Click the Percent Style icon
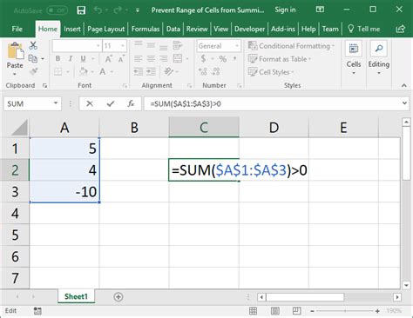Viewport: 413px width, 318px height. pos(223,59)
